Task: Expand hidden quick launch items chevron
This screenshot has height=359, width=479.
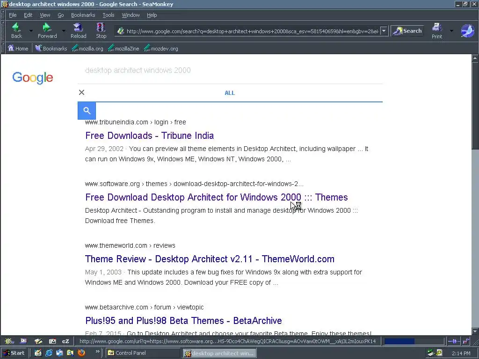Action: click(x=97, y=352)
